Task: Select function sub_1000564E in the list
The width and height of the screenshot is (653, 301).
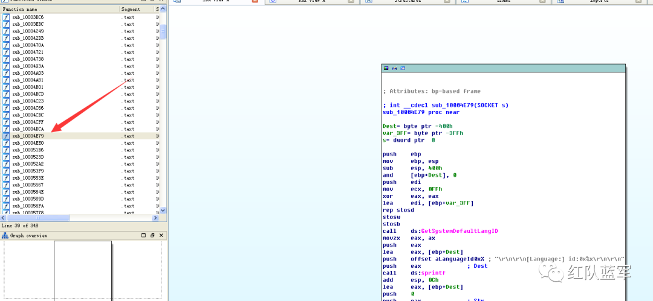Action: 80,192
